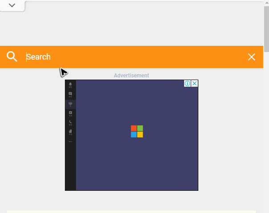
Task: Expand the chevron tab at the top-left corner
Action: pyautogui.click(x=12, y=5)
